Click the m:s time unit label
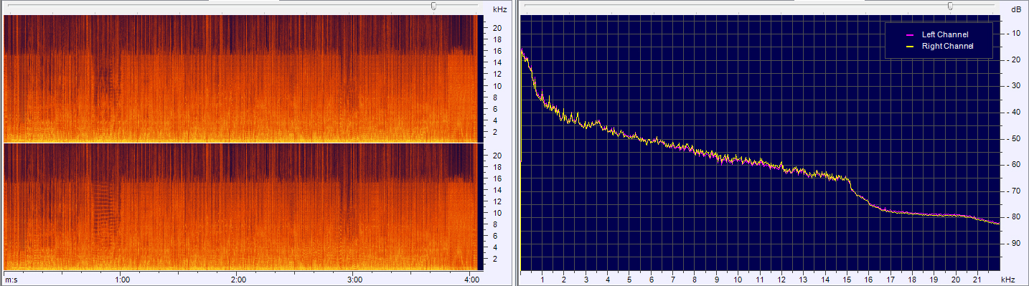Screen dimensions: 1029x286 (11, 280)
